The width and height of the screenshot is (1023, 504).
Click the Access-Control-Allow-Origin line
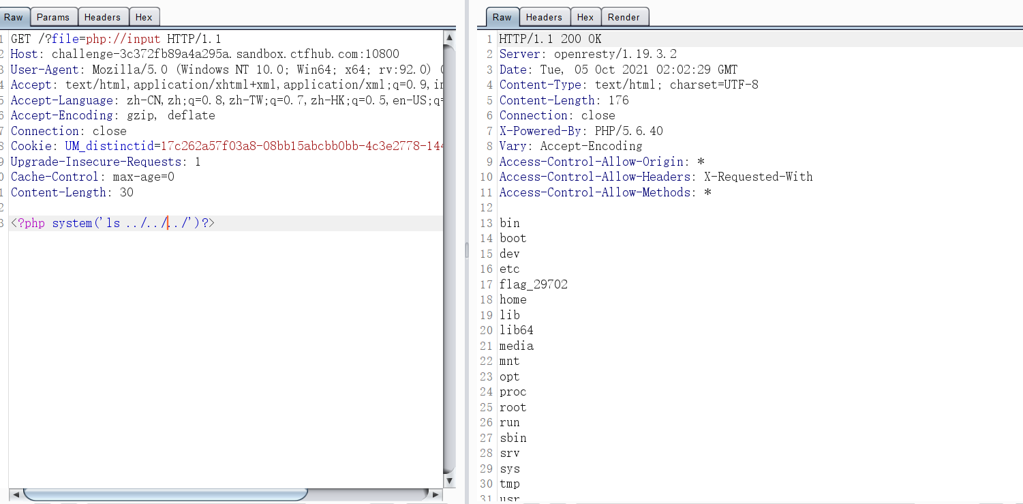click(x=602, y=162)
